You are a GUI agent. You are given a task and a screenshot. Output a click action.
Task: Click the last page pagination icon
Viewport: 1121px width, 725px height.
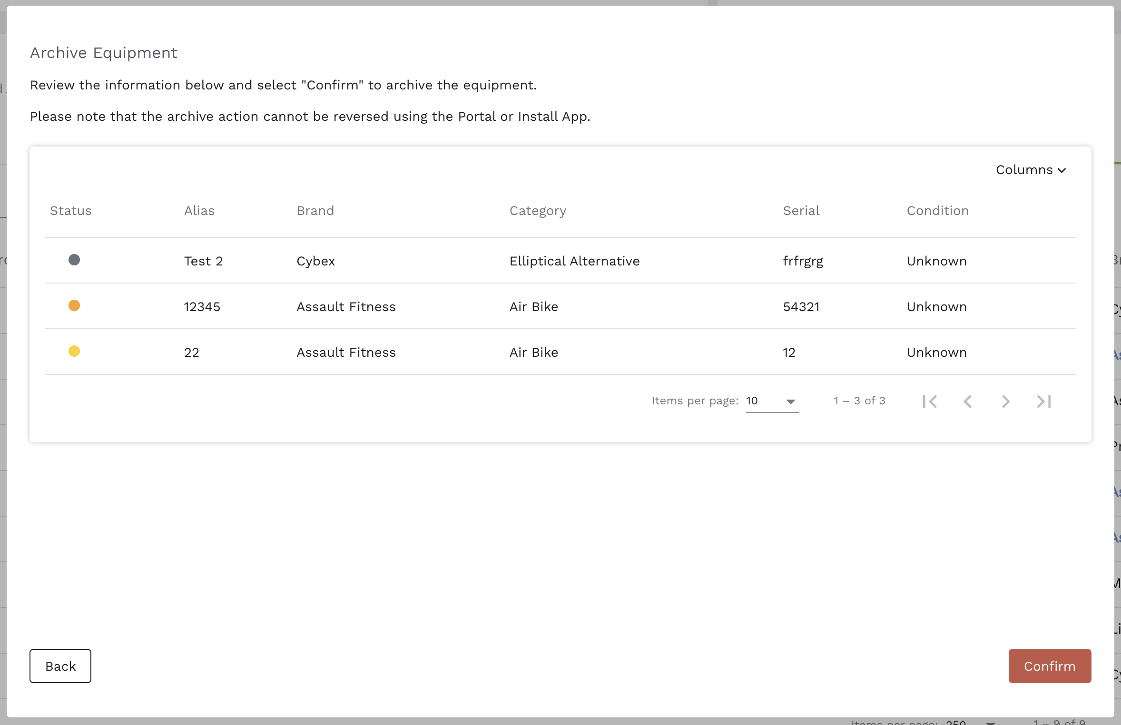pos(1043,402)
